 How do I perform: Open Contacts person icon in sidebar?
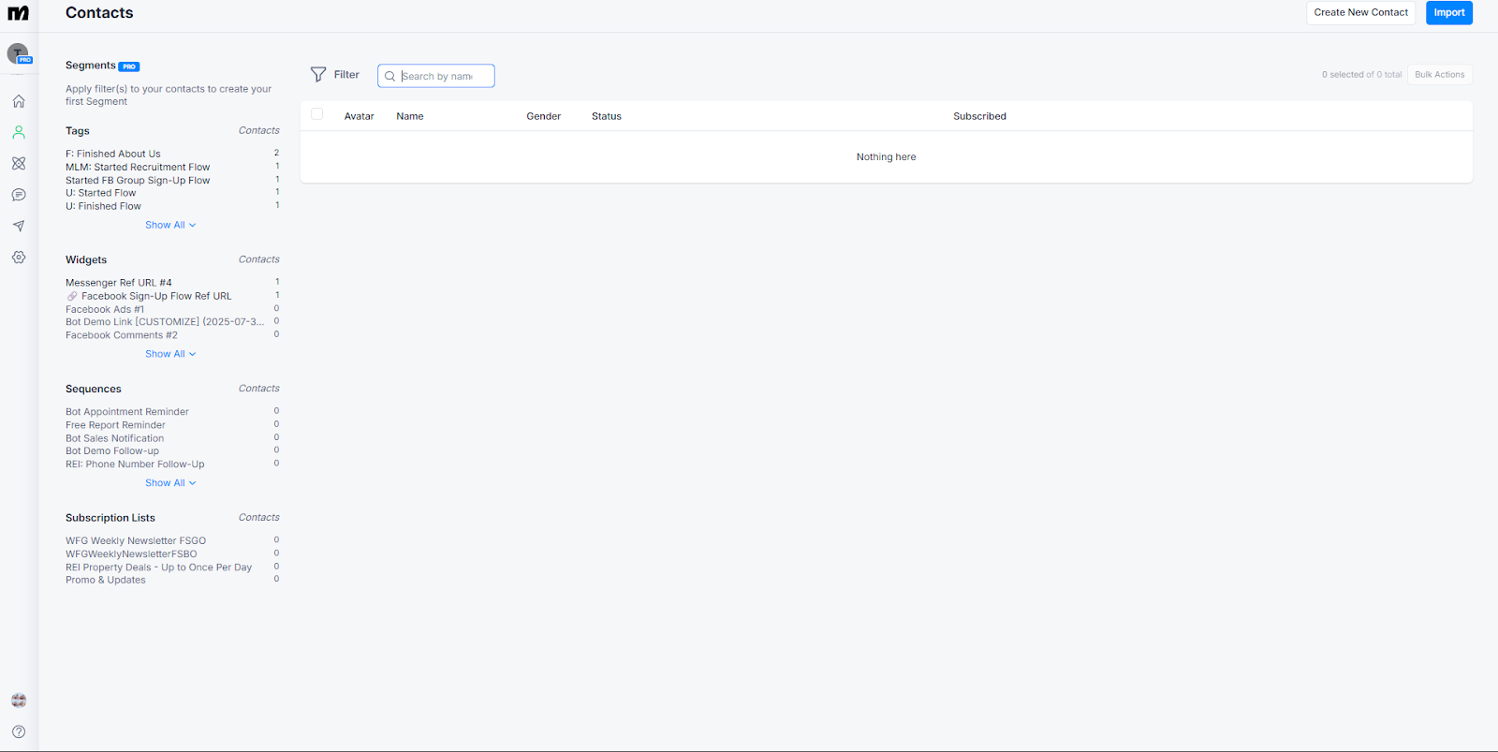coord(19,132)
